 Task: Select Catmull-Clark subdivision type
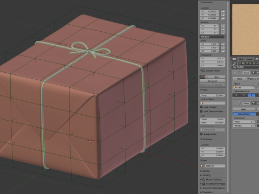244,114
